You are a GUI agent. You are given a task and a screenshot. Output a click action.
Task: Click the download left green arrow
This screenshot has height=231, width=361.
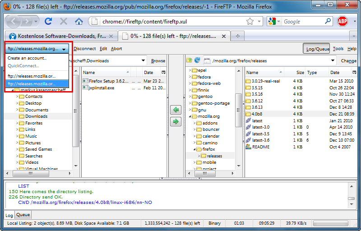(176, 110)
